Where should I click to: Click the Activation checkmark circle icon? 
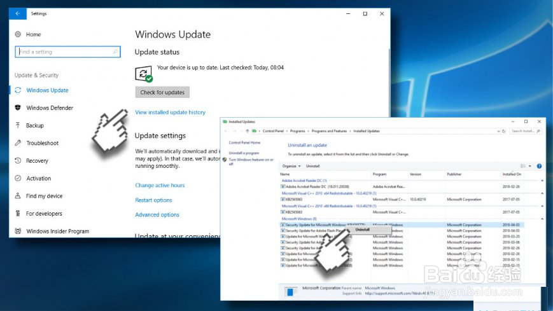point(18,178)
